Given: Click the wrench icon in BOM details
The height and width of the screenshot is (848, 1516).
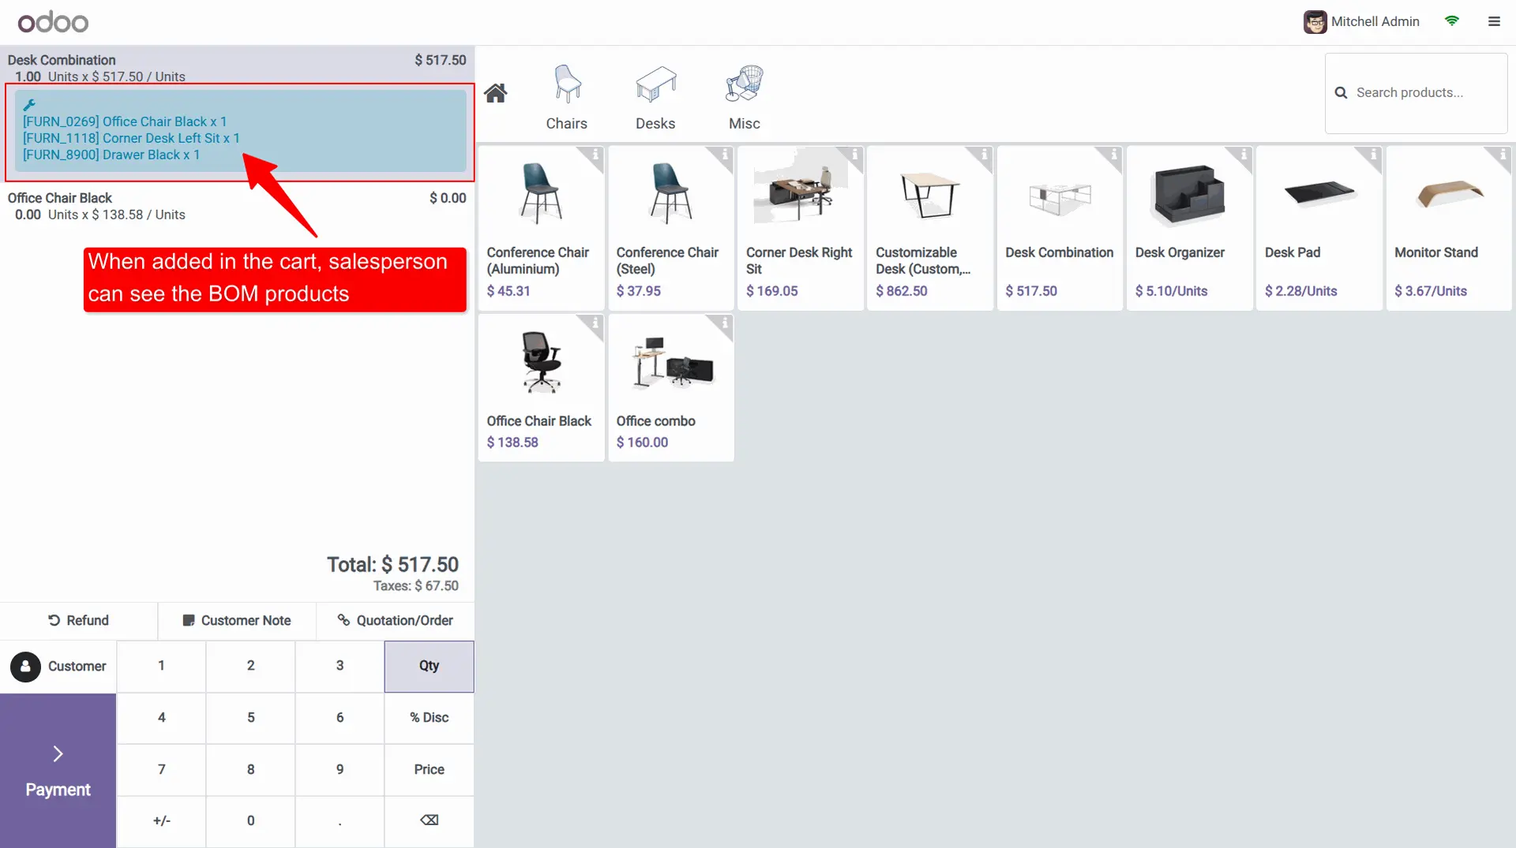Looking at the screenshot, I should [x=29, y=104].
